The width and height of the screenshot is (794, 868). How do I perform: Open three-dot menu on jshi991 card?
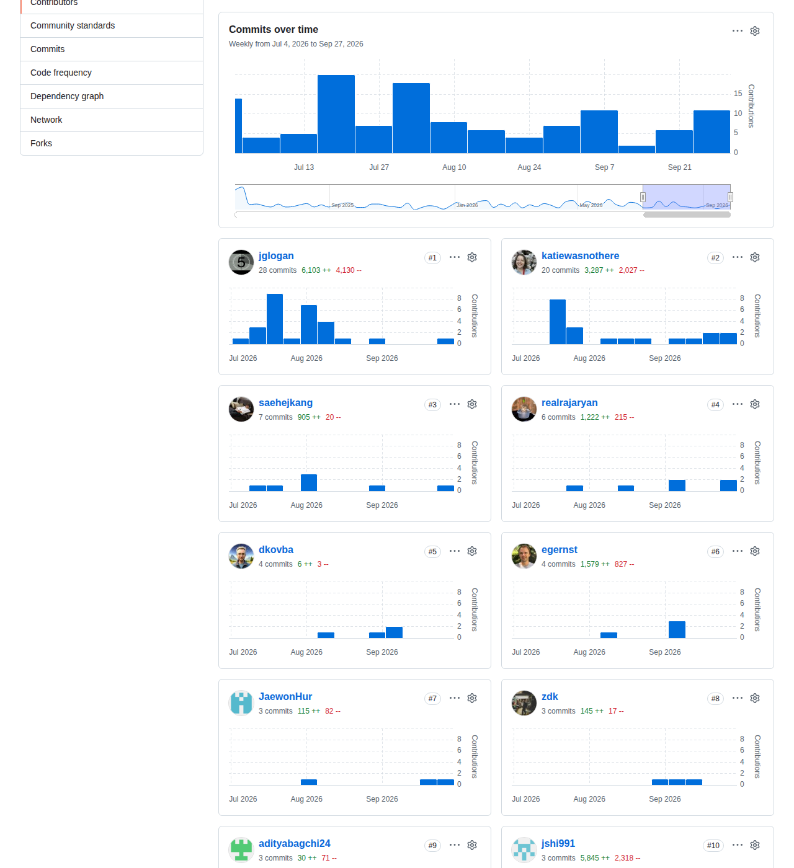[x=738, y=845]
